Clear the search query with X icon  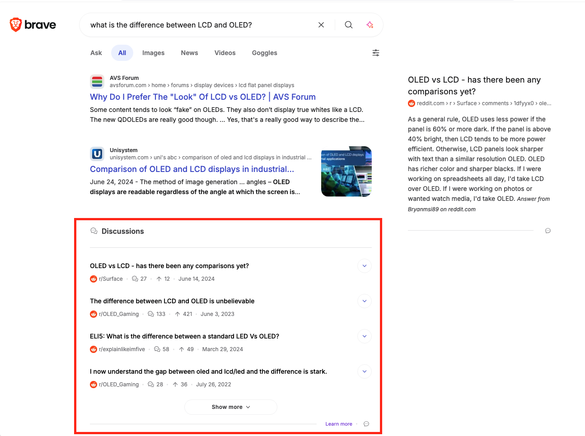321,25
